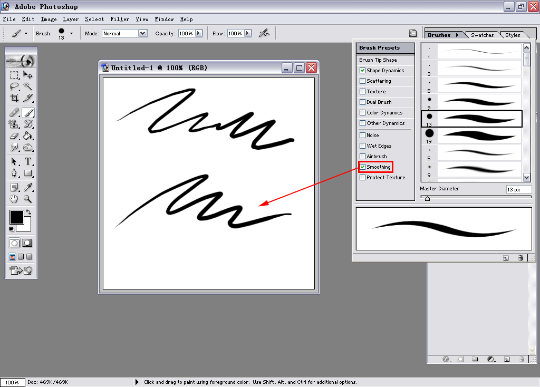Swap foreground and background colors
Screen dimensions: 540x387
tap(28, 212)
